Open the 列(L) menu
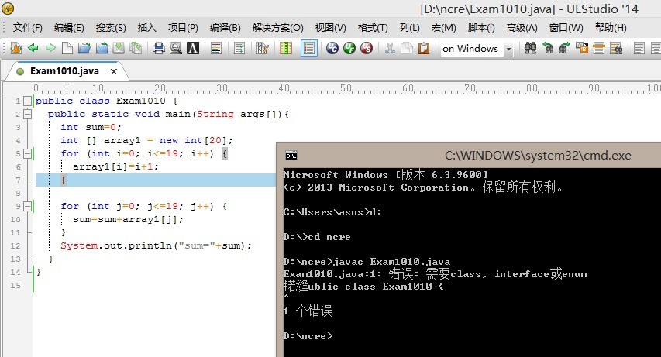661x357 pixels. click(409, 27)
